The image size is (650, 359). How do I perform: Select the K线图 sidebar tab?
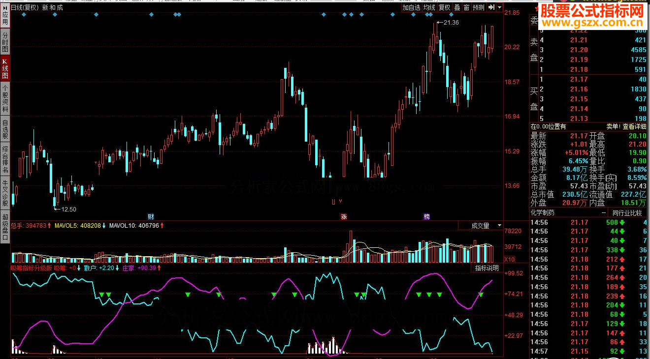point(5,69)
